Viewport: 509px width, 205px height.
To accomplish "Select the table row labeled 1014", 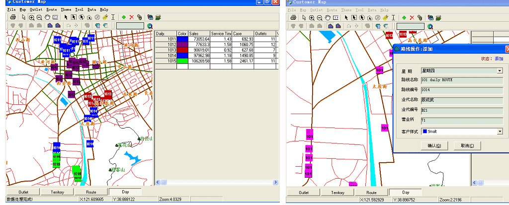I will coord(216,56).
